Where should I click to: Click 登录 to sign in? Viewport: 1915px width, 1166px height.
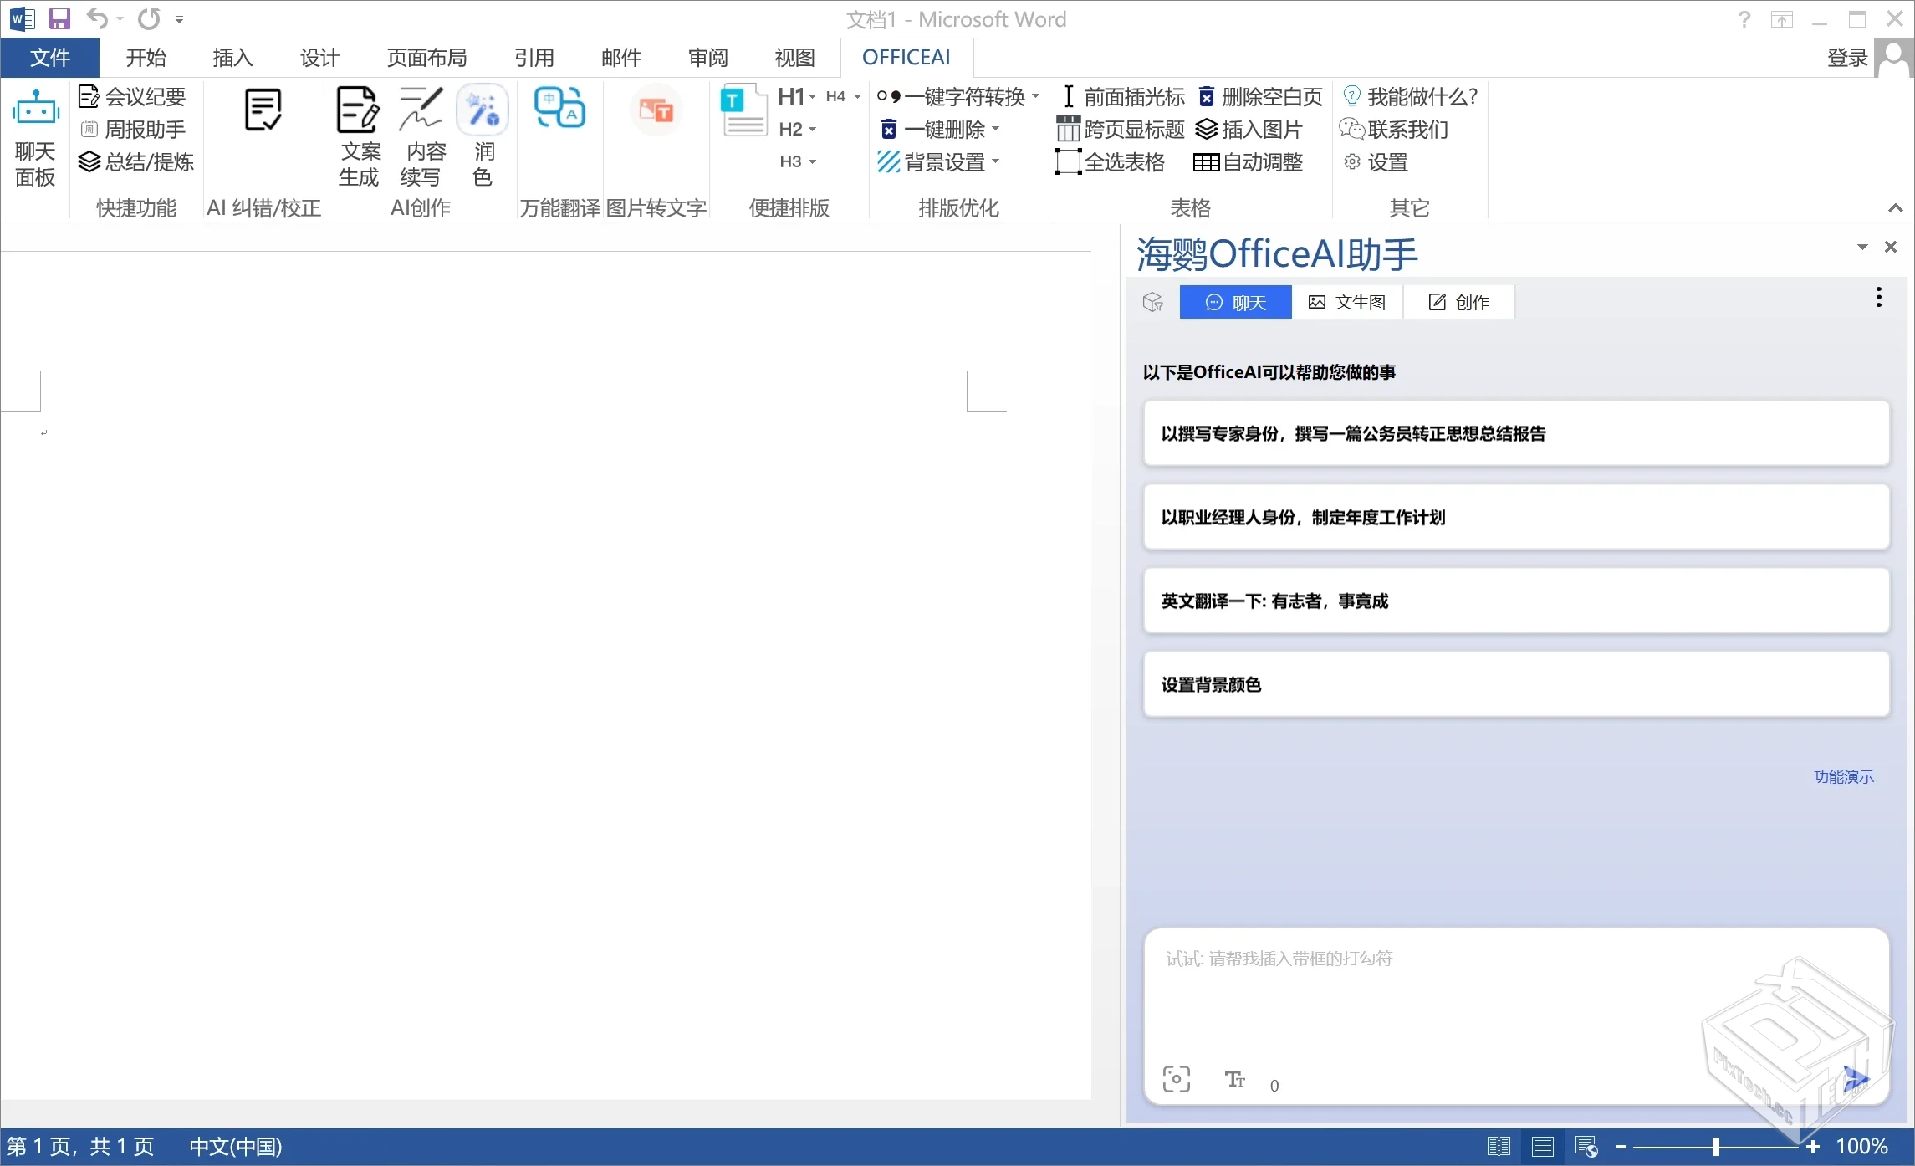pos(1847,58)
